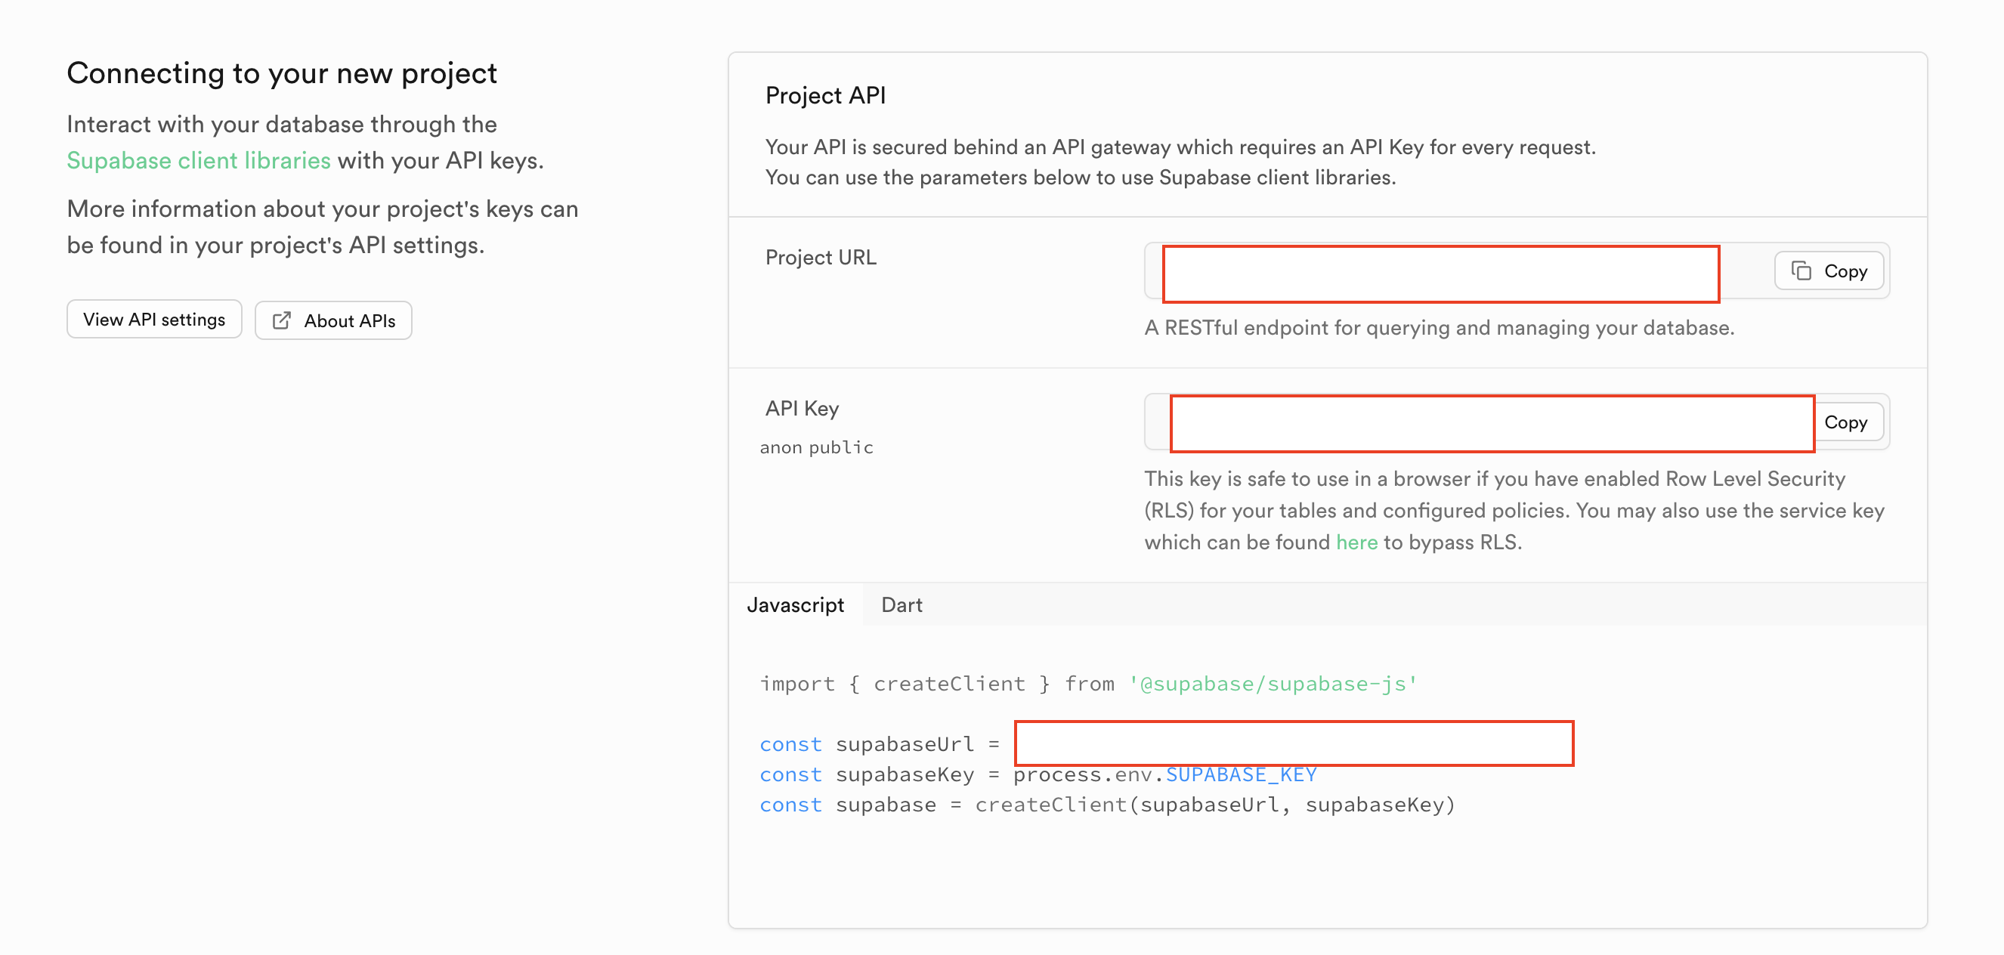Click the View API settings button
Screen dimensions: 2004x955
point(154,320)
